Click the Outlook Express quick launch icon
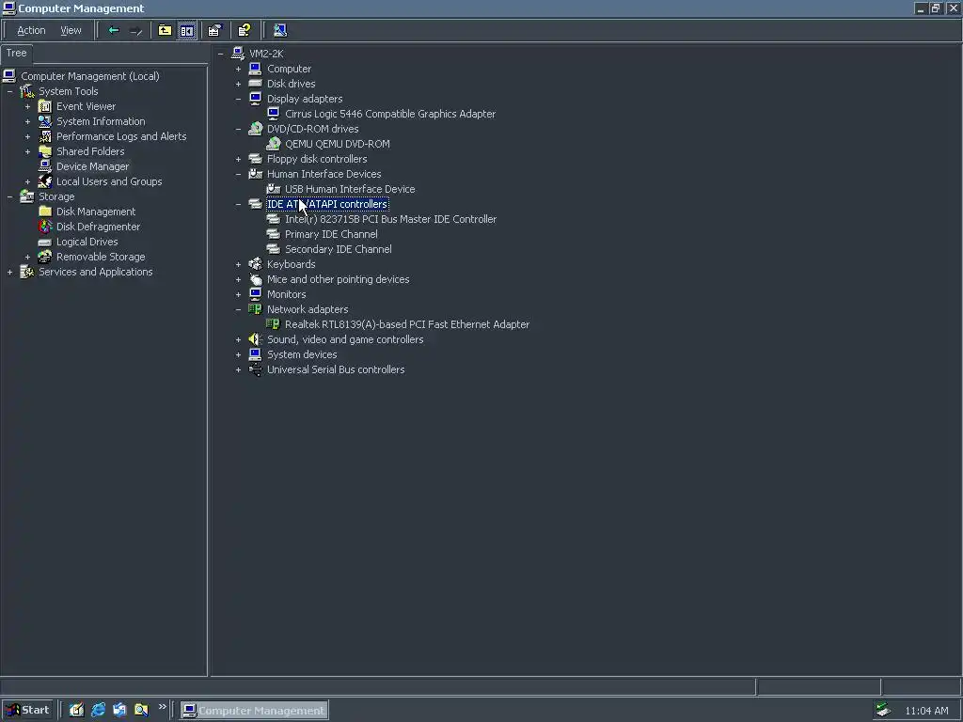 [119, 710]
